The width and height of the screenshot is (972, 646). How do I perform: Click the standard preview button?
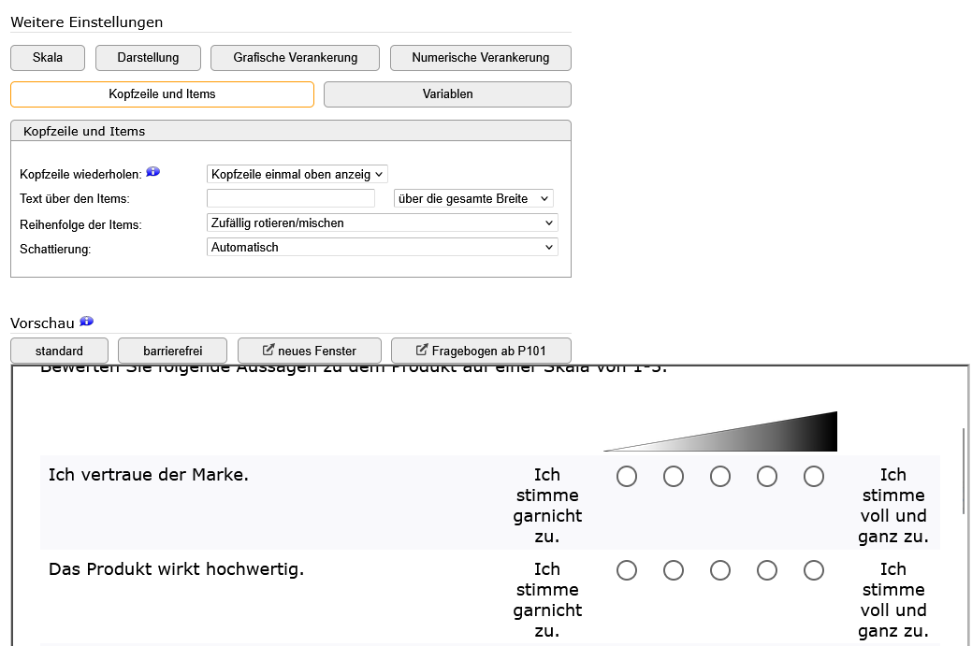60,351
